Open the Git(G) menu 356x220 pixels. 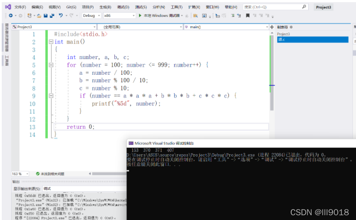[x=71, y=7]
